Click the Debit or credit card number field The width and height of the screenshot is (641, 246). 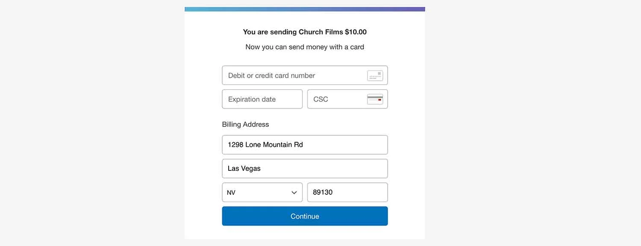305,75
